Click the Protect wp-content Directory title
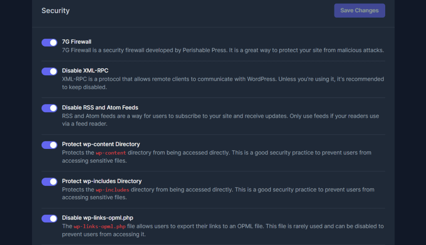The width and height of the screenshot is (426, 245). pos(101,144)
